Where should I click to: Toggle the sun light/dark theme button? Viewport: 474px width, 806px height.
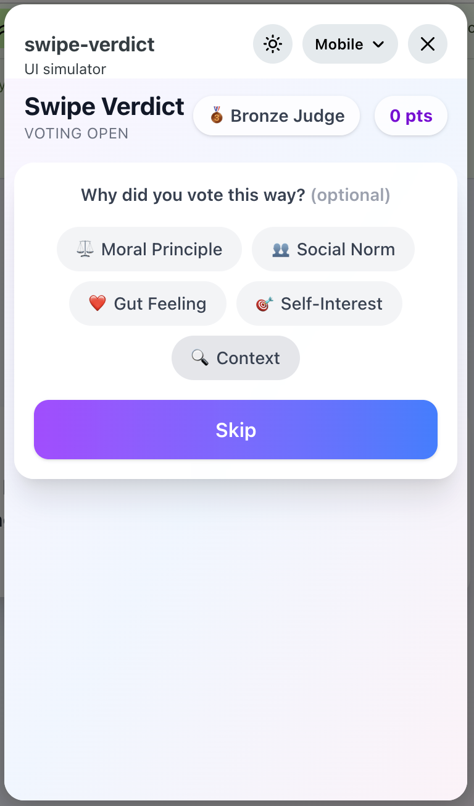[272, 45]
